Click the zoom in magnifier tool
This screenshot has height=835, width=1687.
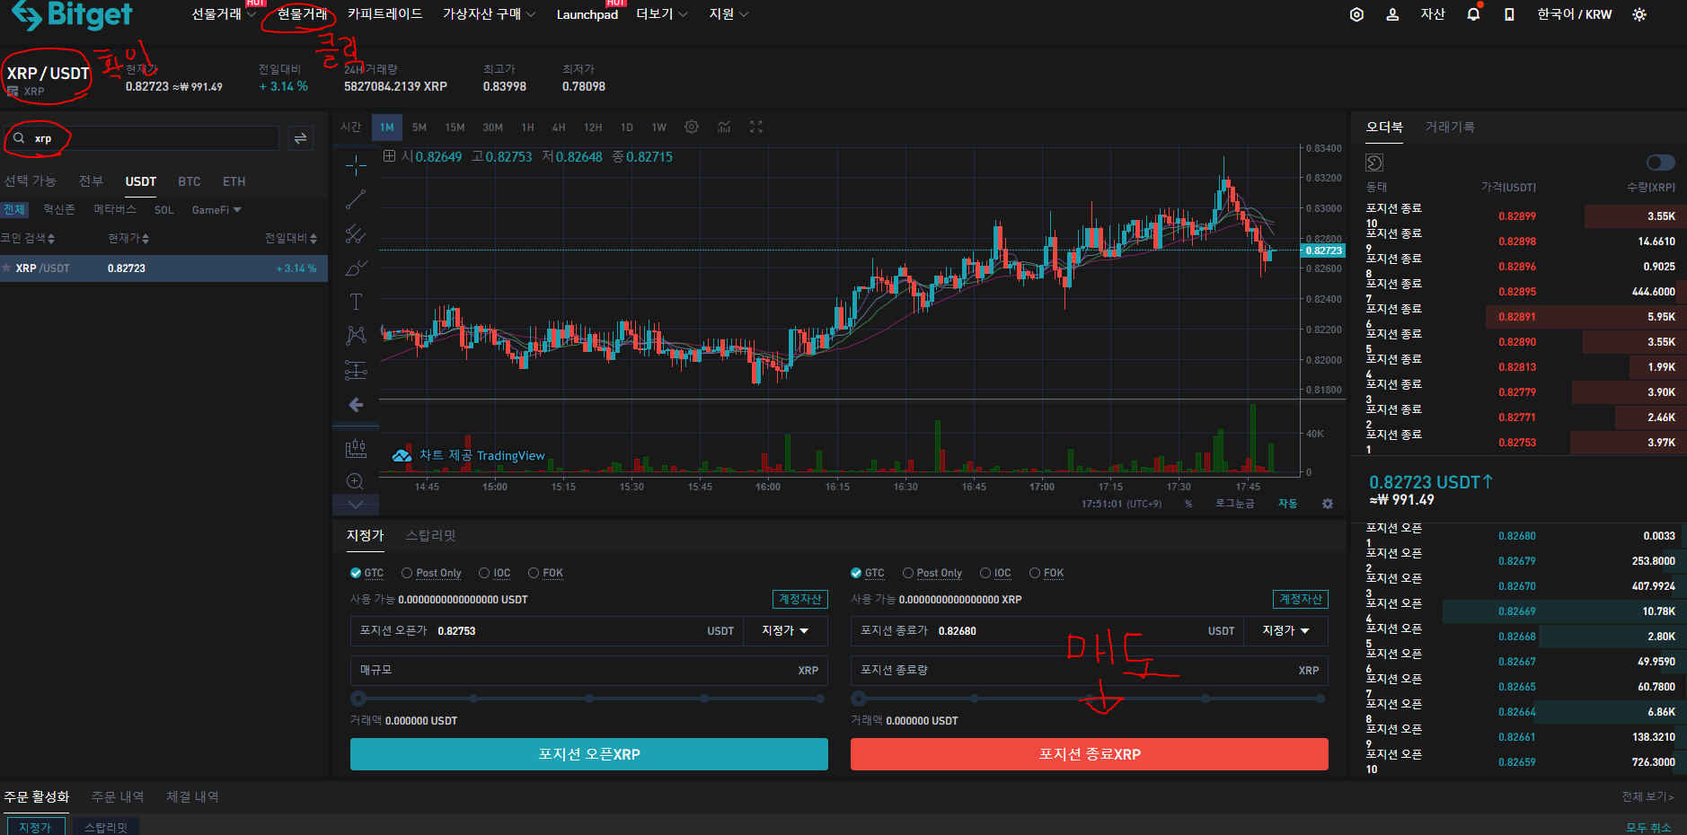[356, 481]
